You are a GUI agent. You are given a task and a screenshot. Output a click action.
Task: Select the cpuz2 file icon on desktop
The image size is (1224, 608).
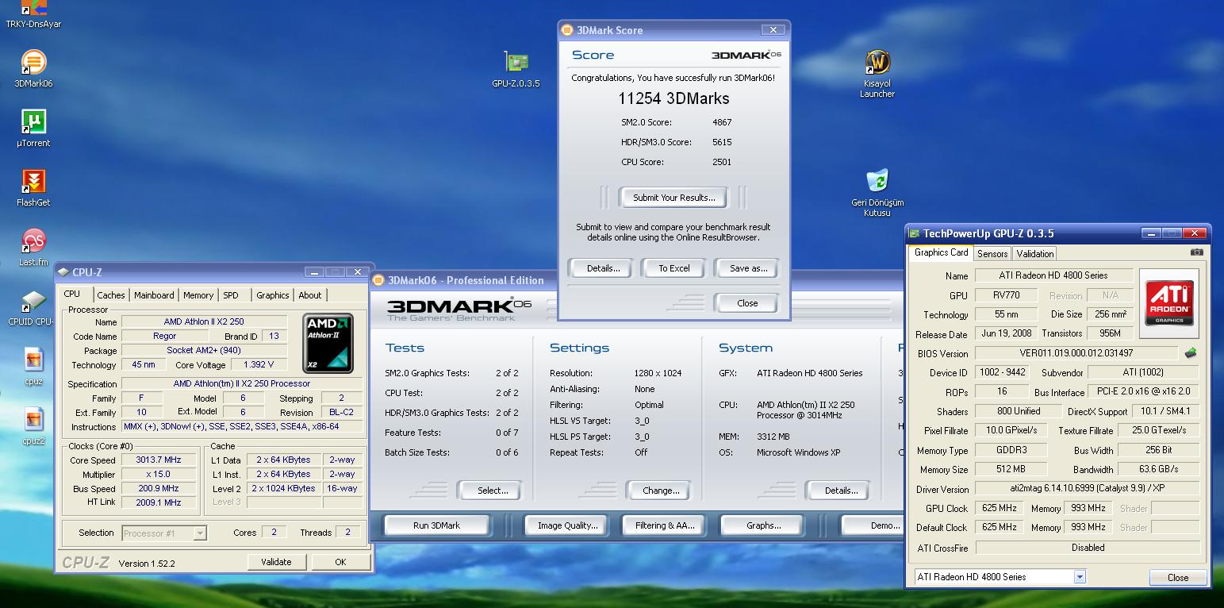click(x=33, y=426)
